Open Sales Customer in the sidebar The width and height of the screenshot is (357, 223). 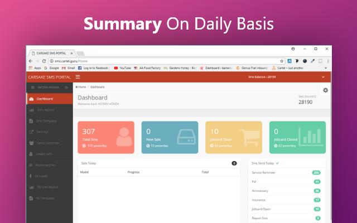coord(50,143)
